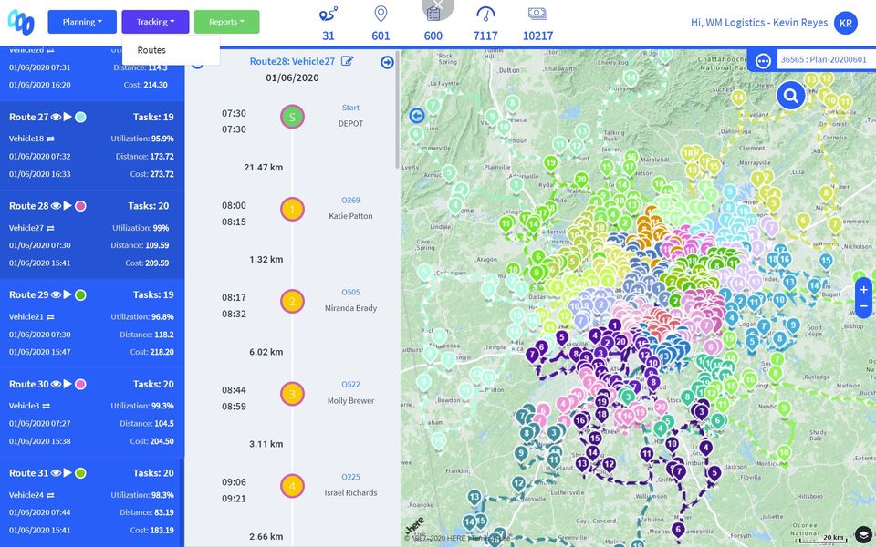Click Route 29 green color swatch
Screen dimensions: 876x547
pyautogui.click(x=80, y=294)
